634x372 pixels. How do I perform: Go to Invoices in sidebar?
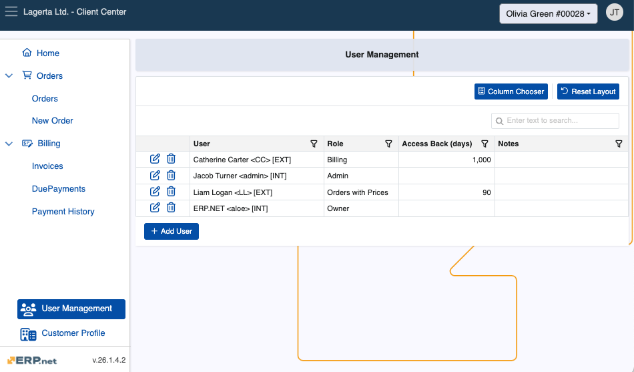pyautogui.click(x=47, y=166)
